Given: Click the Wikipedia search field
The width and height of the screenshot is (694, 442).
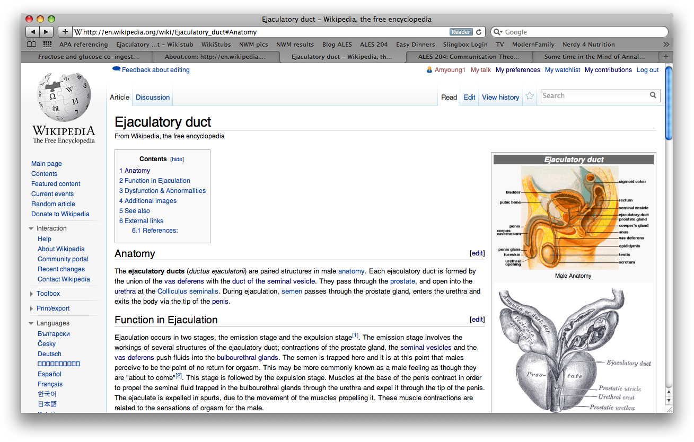Looking at the screenshot, I should pos(594,96).
